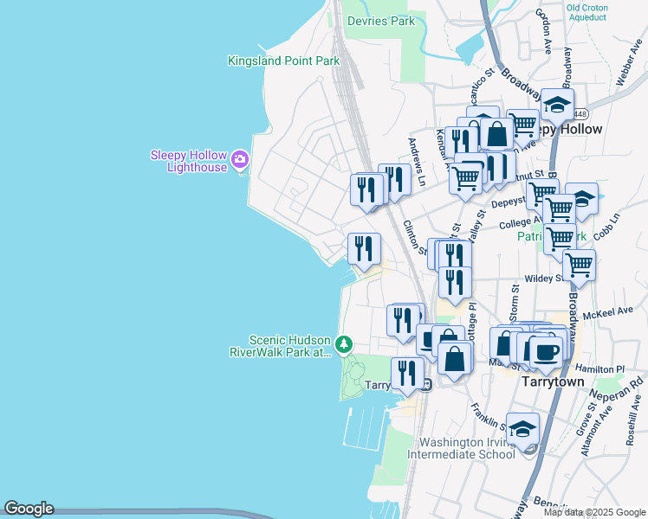Click the Tarrytown train station icon

(428, 385)
